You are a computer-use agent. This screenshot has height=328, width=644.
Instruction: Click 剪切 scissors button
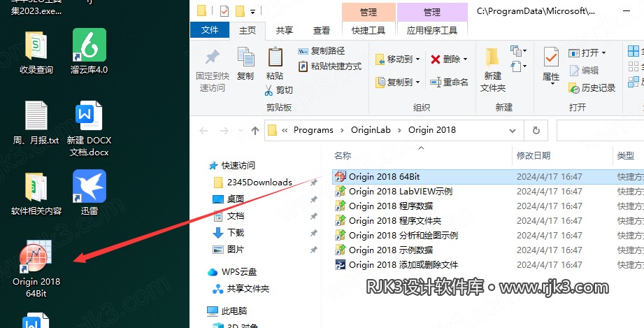point(279,90)
